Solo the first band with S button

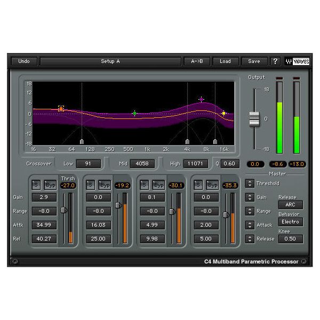pyautogui.click(x=36, y=185)
